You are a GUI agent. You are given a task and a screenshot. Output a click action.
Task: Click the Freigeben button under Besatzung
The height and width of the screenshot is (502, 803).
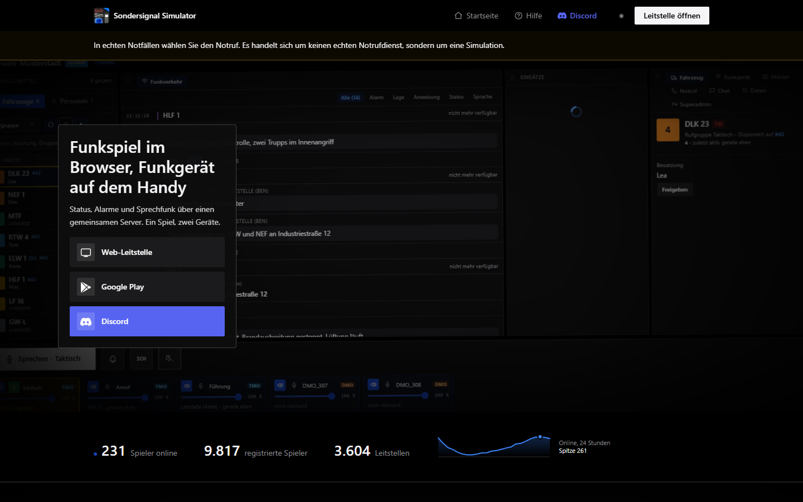point(675,190)
